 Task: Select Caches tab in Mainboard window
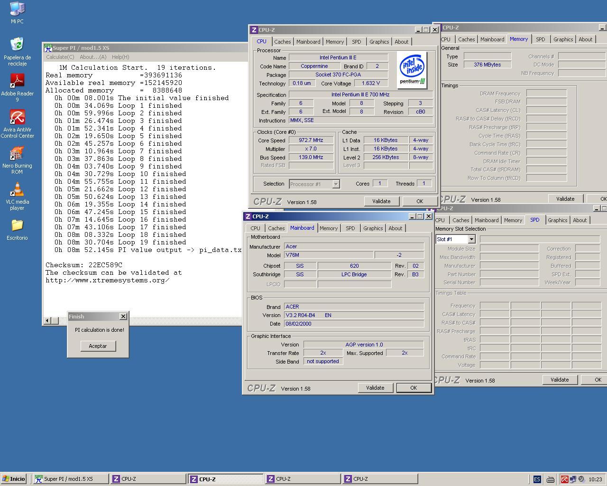[x=276, y=228]
